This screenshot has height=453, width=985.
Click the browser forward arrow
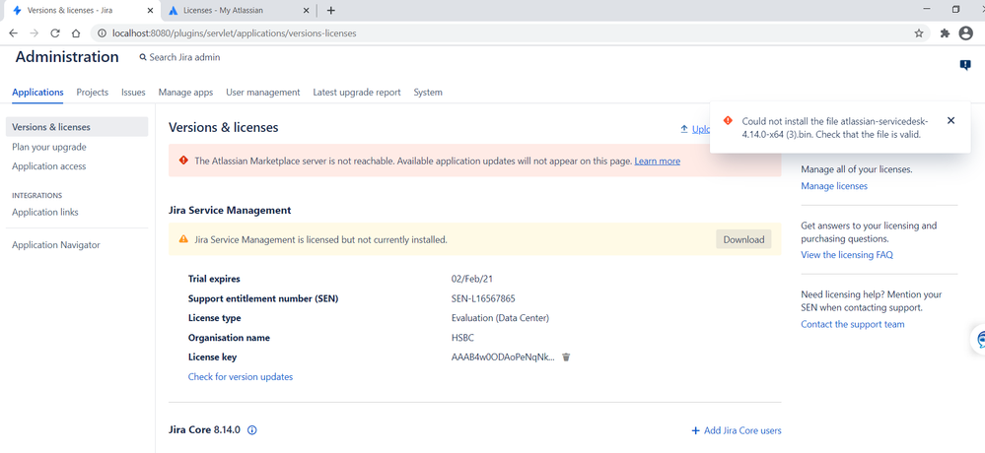tap(34, 33)
